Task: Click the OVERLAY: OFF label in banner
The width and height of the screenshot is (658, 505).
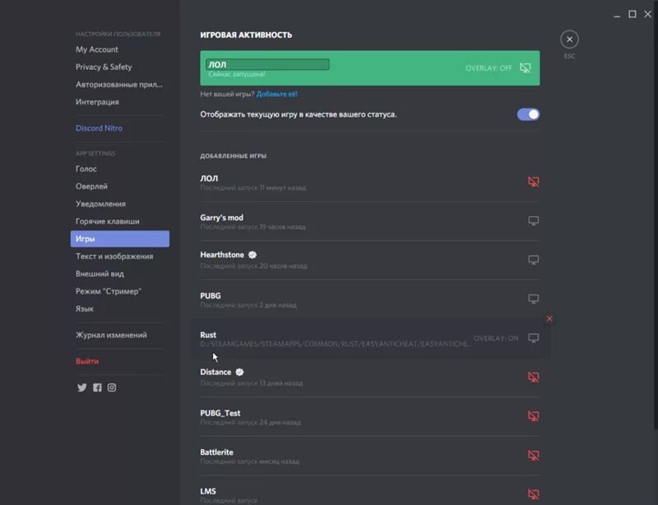Action: pos(489,68)
